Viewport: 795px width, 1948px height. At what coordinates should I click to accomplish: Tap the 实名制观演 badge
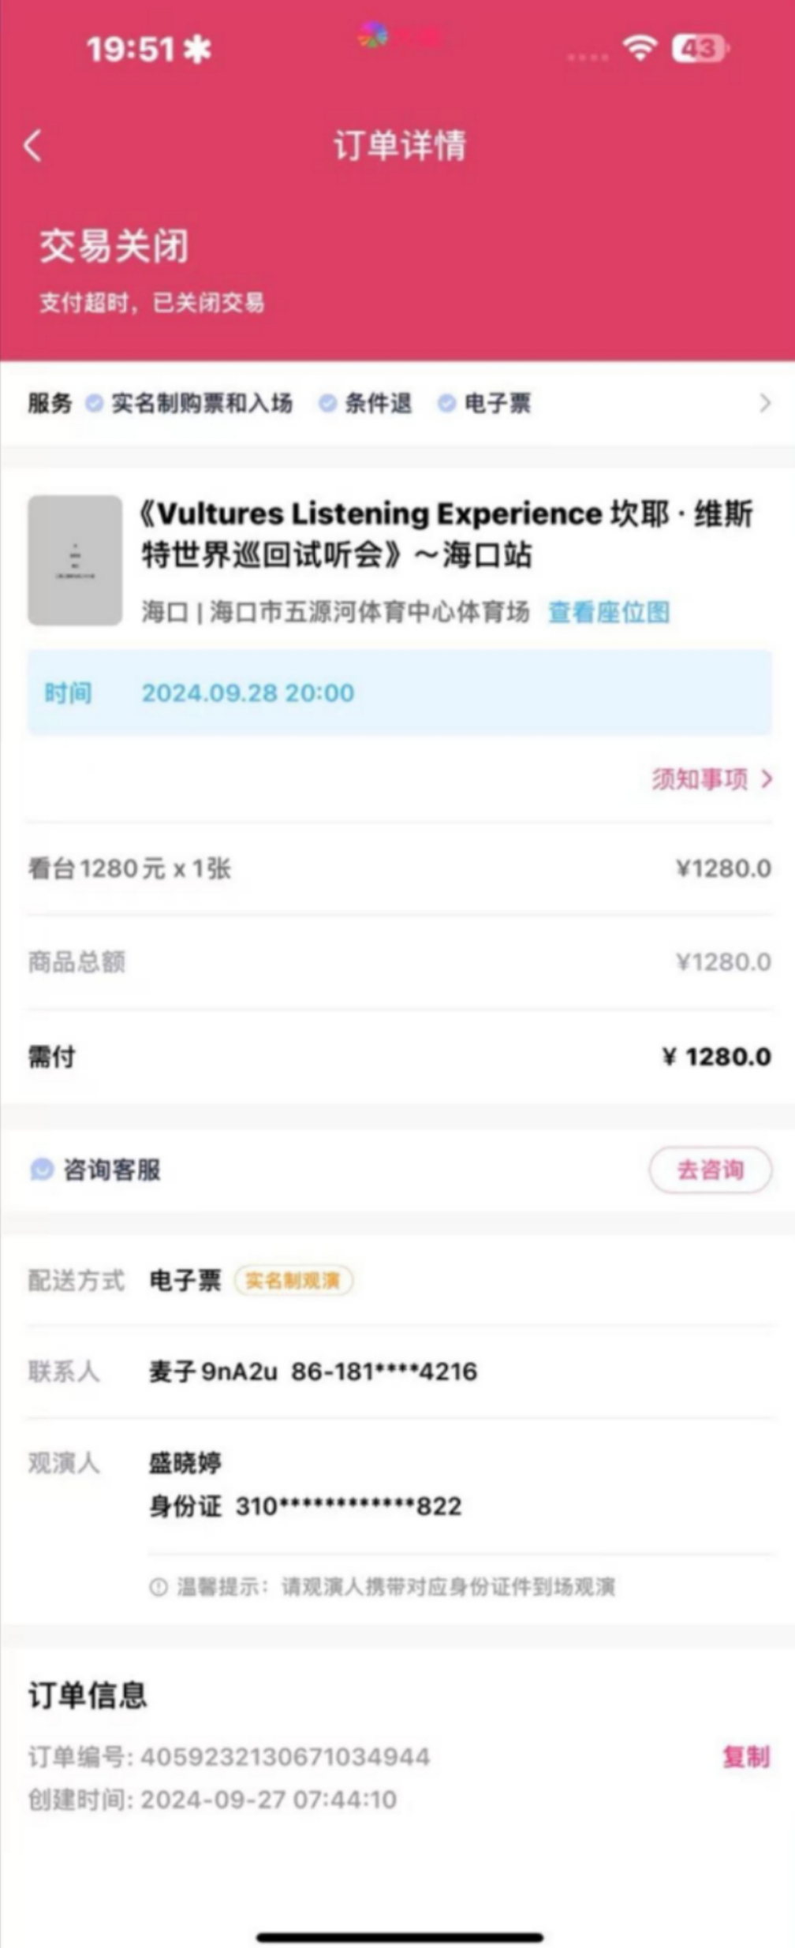click(x=293, y=1280)
